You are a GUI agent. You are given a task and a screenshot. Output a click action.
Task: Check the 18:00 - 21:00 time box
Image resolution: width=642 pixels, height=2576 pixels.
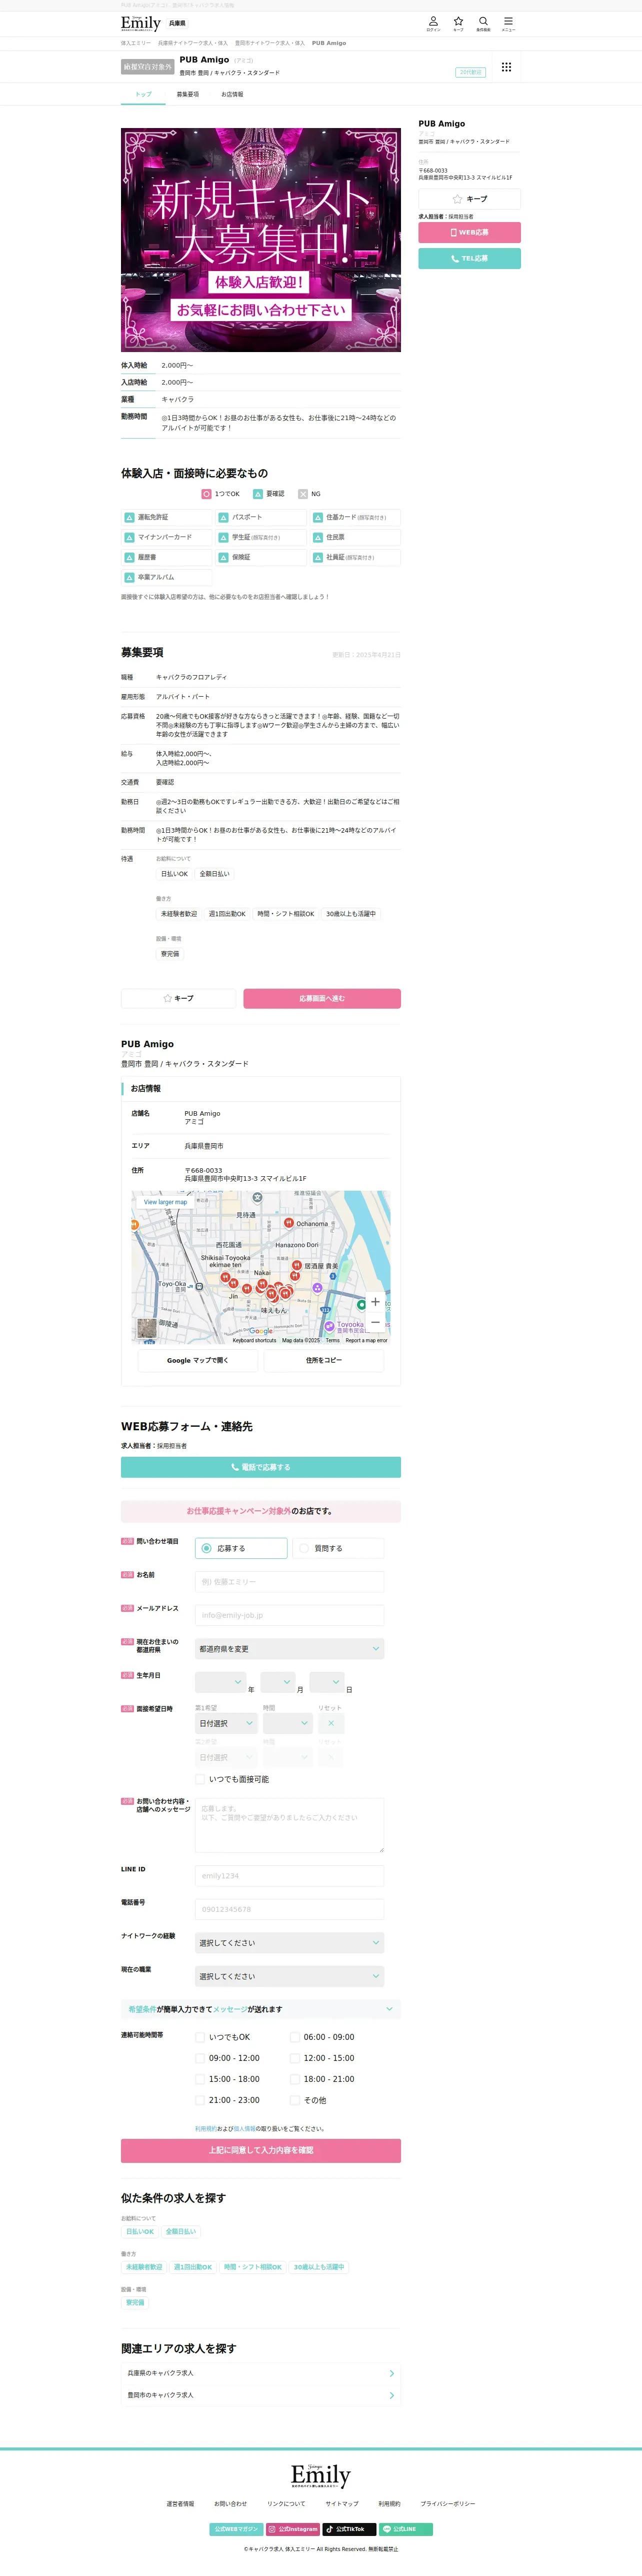(x=295, y=2079)
